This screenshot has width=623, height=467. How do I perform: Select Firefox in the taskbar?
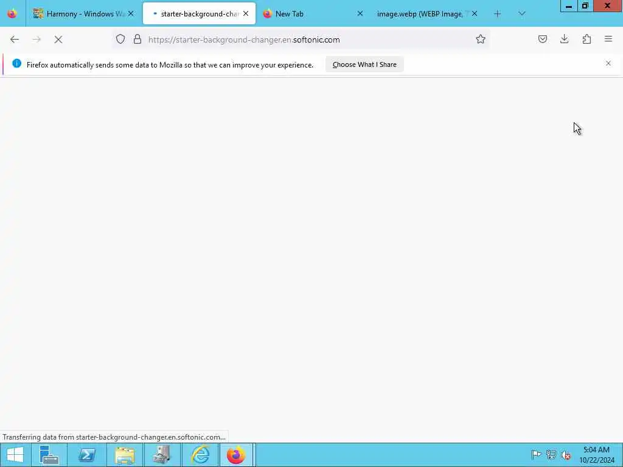point(237,455)
